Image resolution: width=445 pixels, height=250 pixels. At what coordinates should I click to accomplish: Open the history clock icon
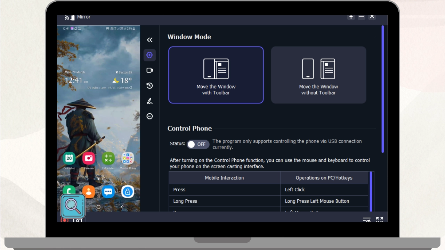[x=149, y=86]
